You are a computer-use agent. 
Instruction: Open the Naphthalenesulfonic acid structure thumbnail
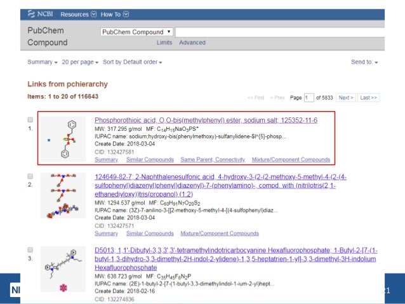point(63,195)
